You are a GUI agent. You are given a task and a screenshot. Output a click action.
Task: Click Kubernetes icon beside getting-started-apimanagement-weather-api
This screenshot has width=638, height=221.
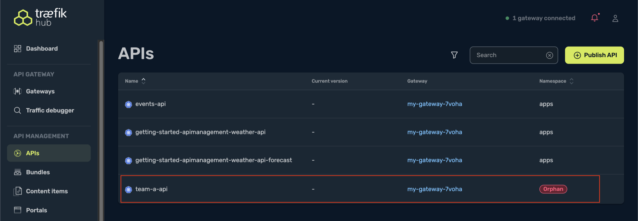[129, 133]
